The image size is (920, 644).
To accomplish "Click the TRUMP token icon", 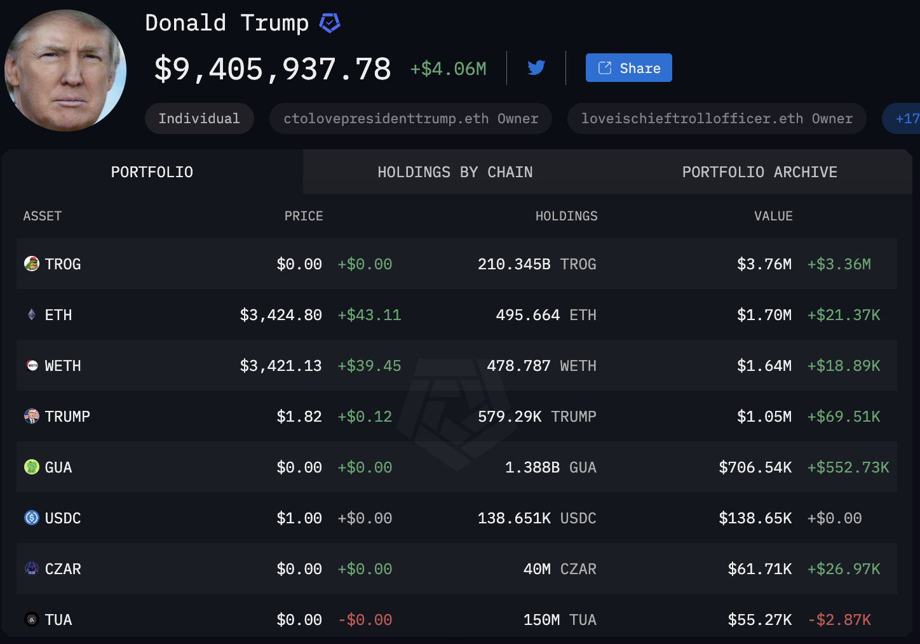I will coord(32,416).
